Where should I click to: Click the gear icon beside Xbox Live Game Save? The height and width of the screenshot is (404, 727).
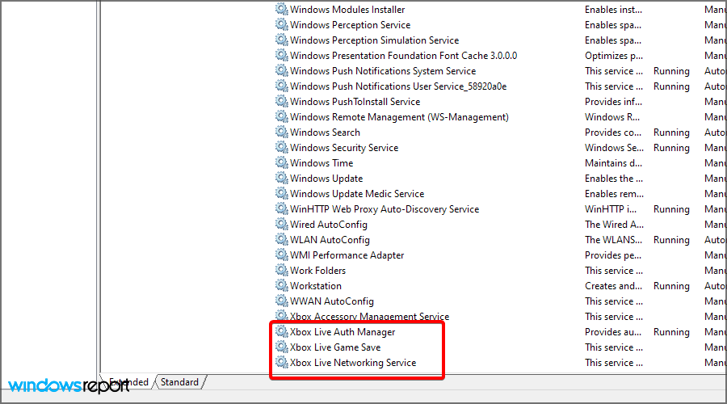click(281, 347)
